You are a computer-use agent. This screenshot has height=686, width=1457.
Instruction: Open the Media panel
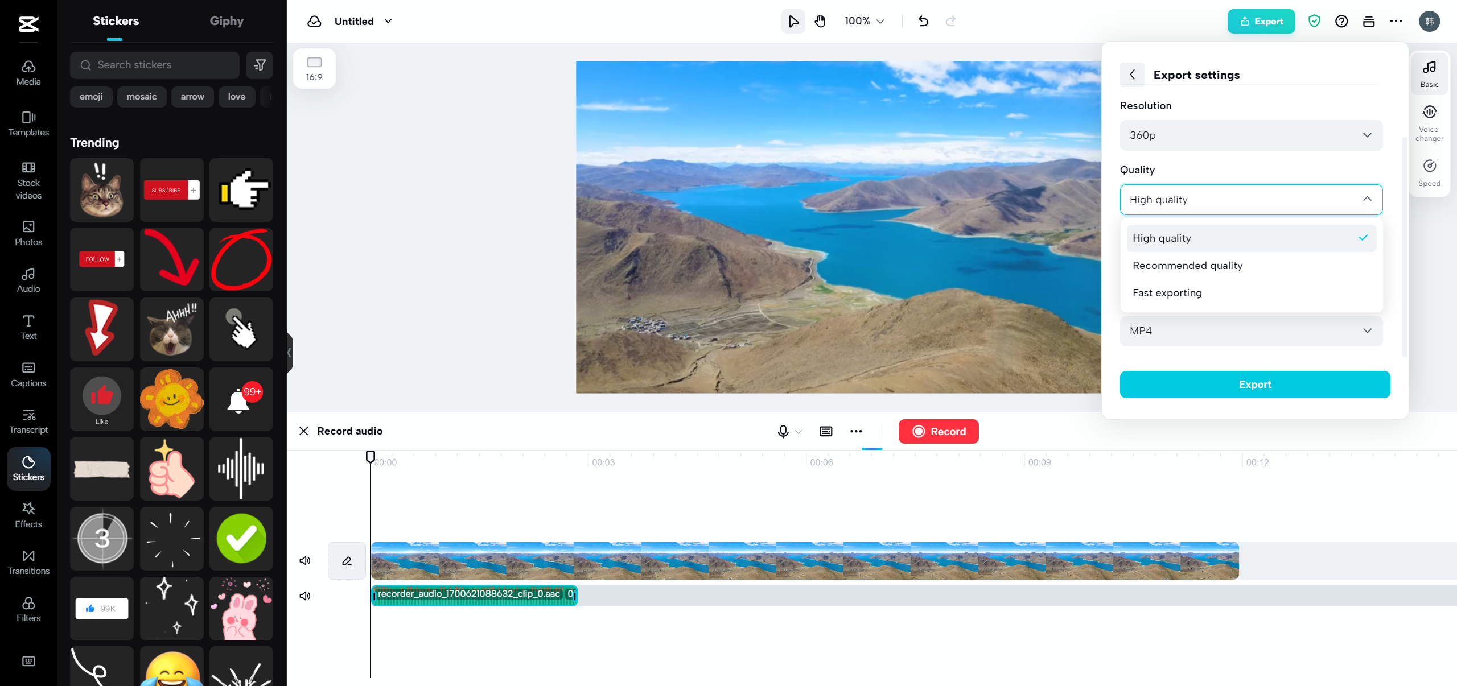point(27,72)
